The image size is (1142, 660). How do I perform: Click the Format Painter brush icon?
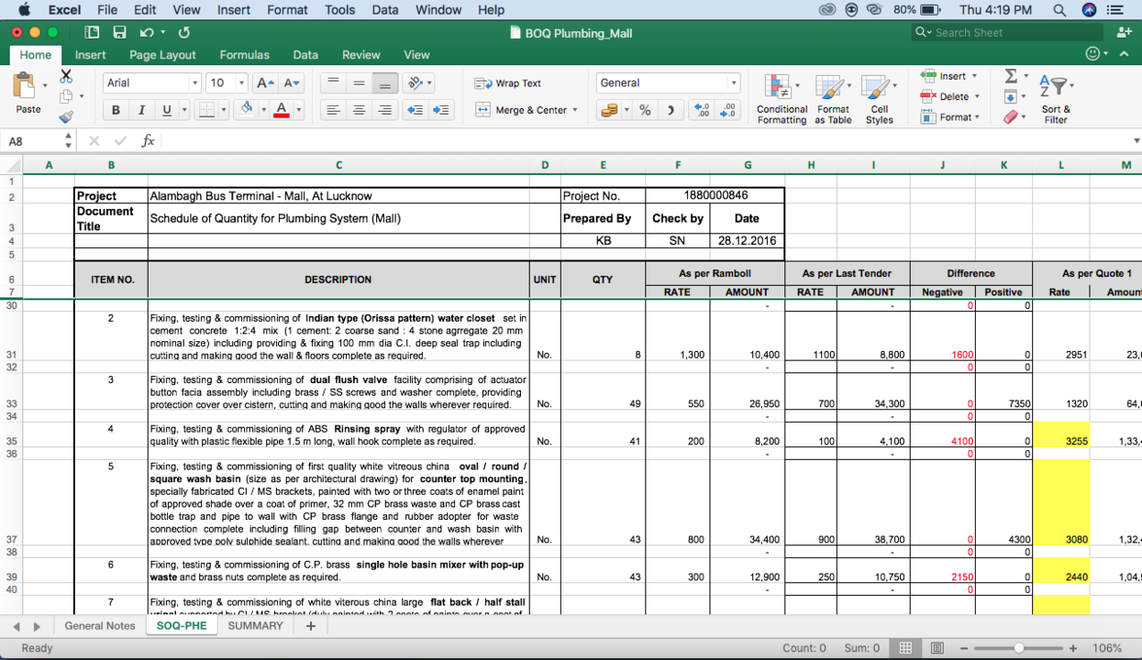click(66, 117)
